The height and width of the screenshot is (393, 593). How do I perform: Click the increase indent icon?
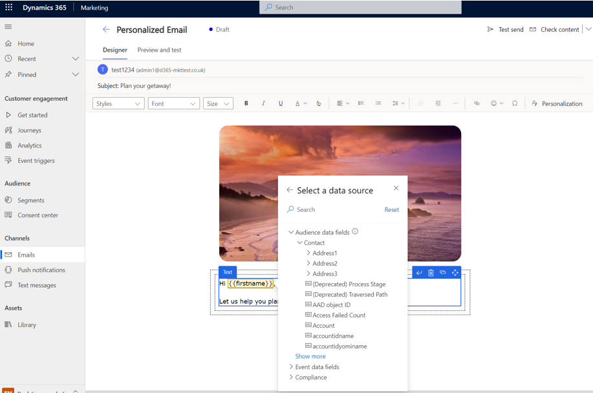coord(438,103)
